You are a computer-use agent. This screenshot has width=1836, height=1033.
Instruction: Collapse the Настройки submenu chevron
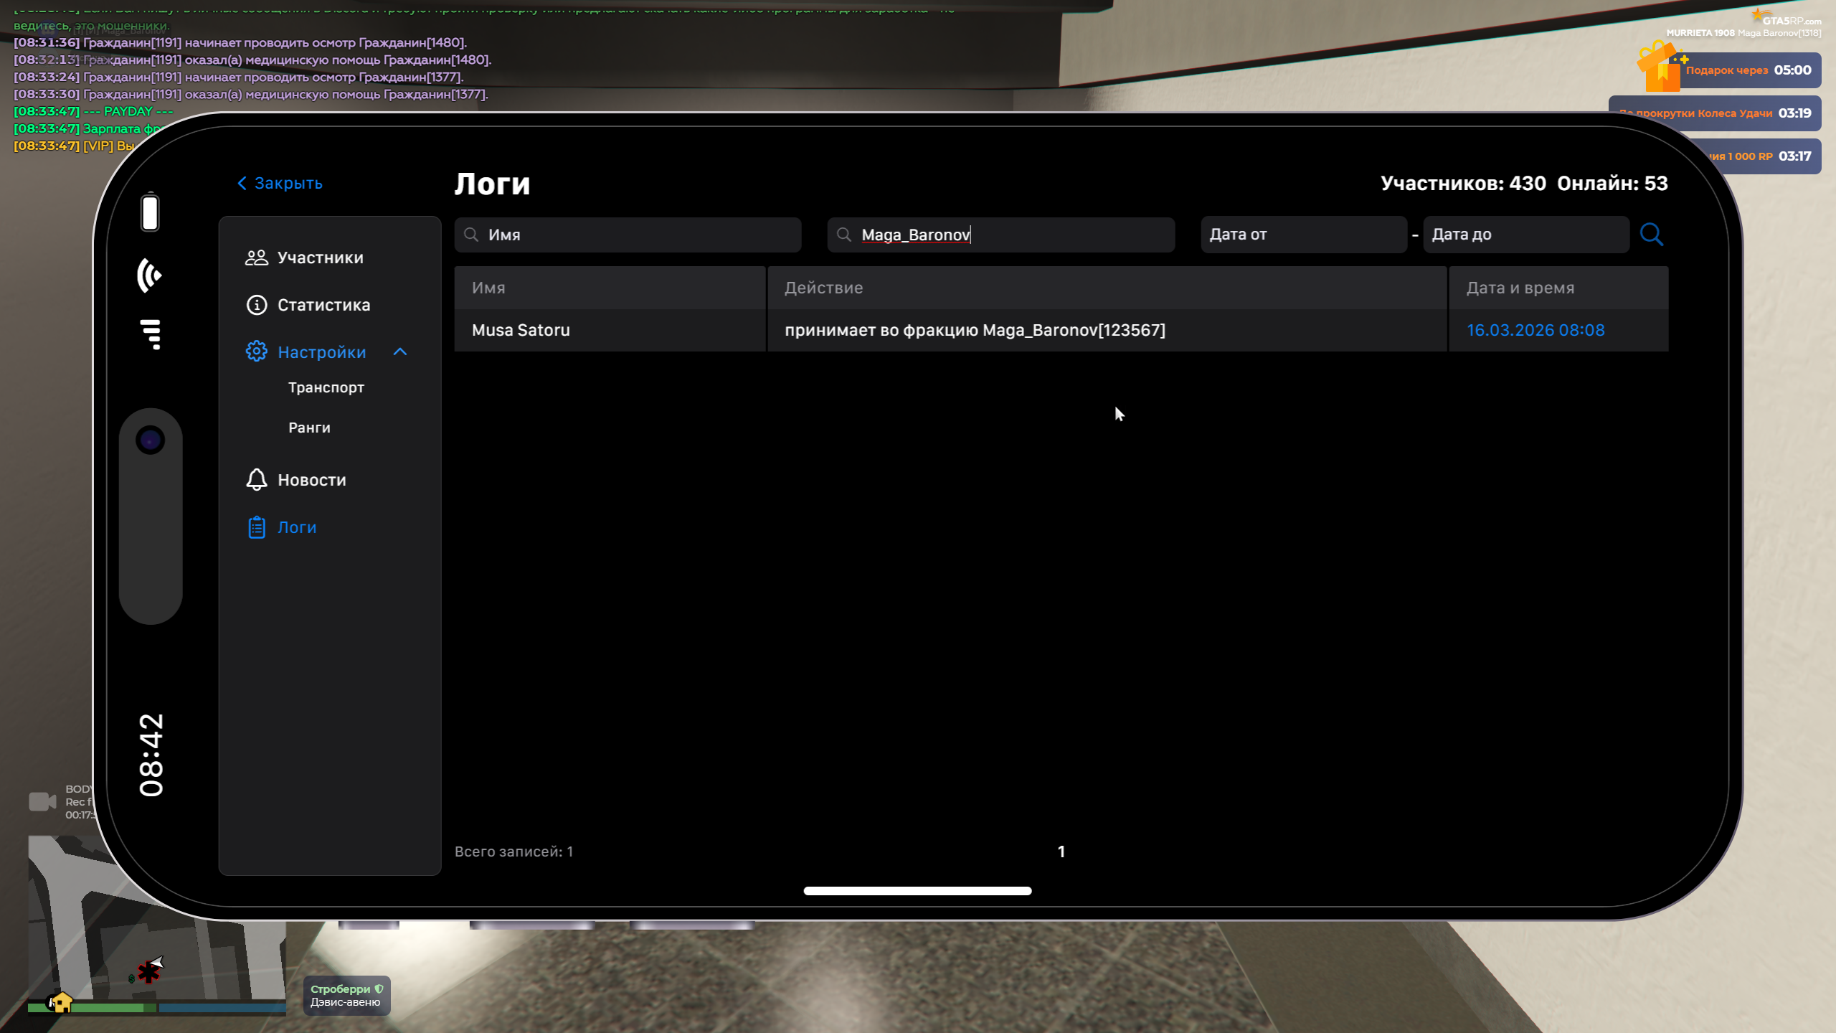pos(400,352)
